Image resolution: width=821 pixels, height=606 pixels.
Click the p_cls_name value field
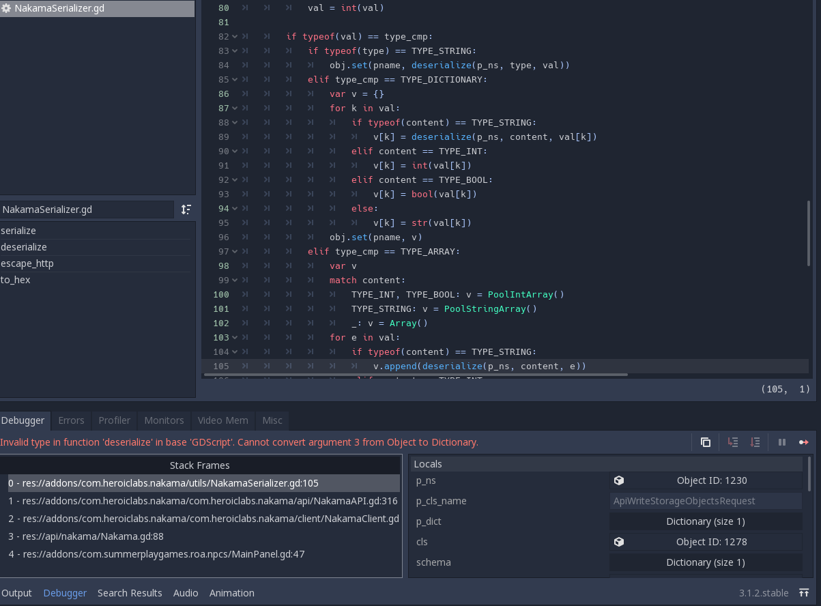(706, 501)
